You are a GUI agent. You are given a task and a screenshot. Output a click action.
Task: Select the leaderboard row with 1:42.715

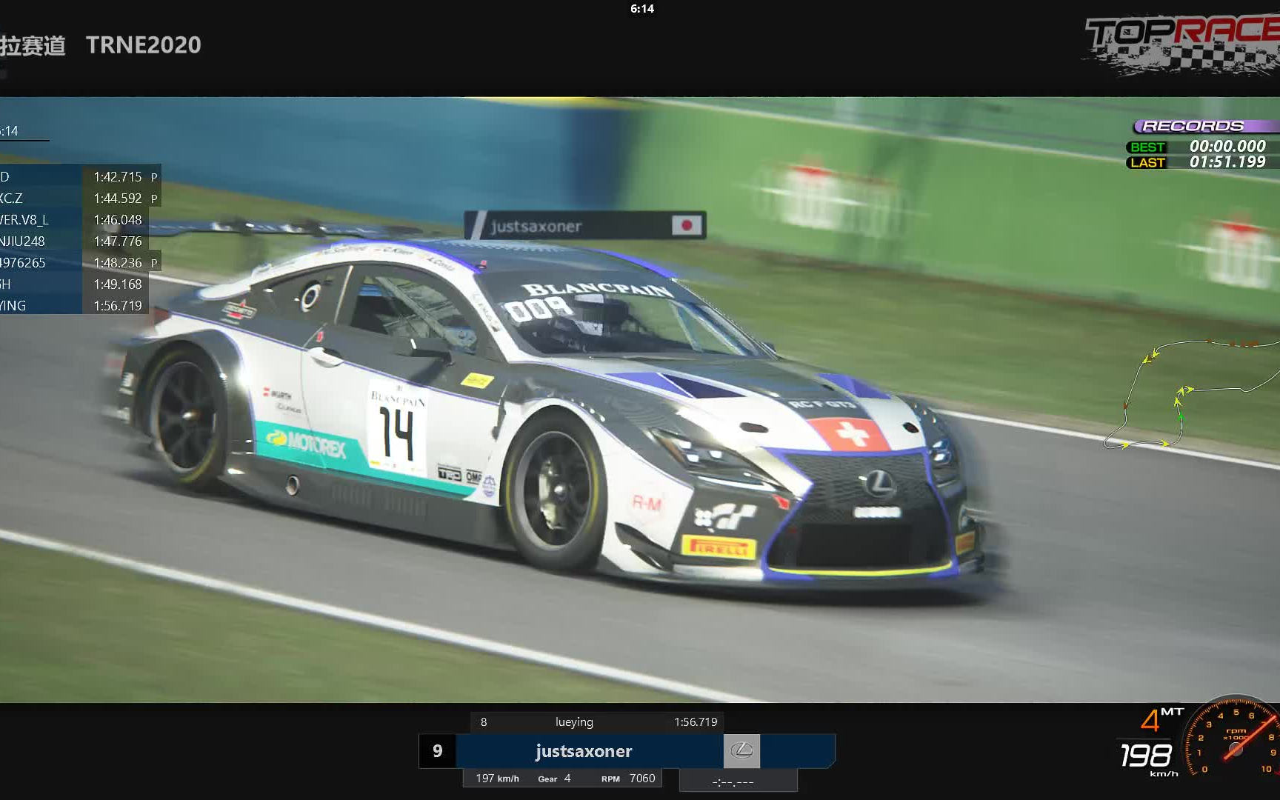point(80,177)
